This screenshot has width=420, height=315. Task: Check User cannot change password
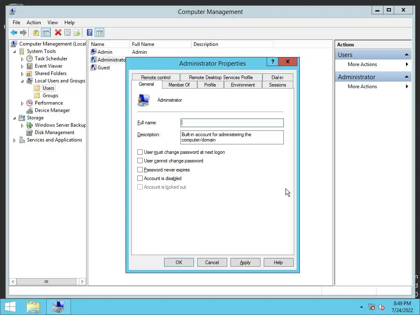[140, 161]
